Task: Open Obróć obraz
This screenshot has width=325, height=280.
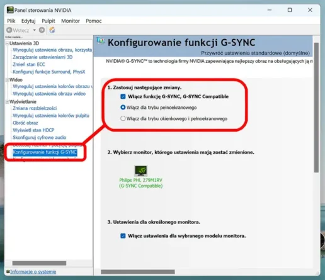Action: 25,123
